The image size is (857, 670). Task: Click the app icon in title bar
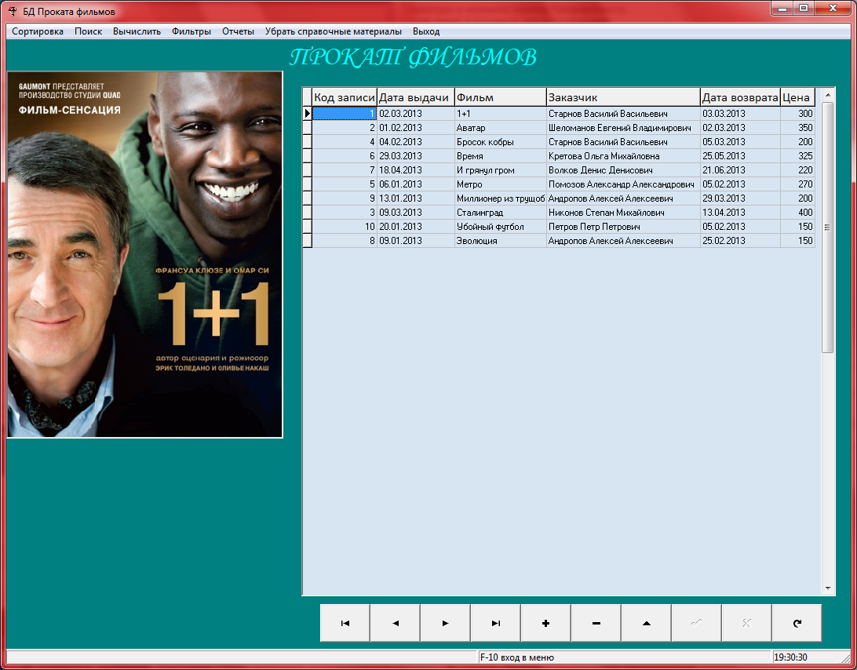click(x=12, y=11)
